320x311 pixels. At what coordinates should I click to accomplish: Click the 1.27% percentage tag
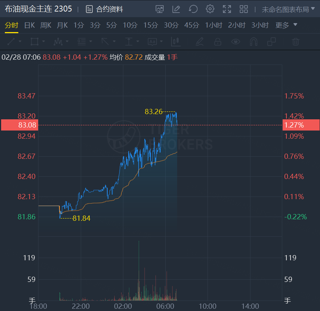(301, 125)
